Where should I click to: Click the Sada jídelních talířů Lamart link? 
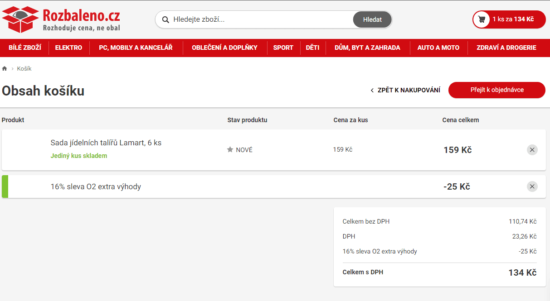click(x=106, y=143)
